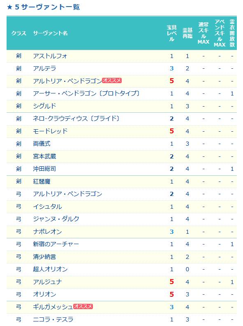Click the 霊基再臨 column header
Screen dimensions: 243x326
pyautogui.click(x=187, y=33)
